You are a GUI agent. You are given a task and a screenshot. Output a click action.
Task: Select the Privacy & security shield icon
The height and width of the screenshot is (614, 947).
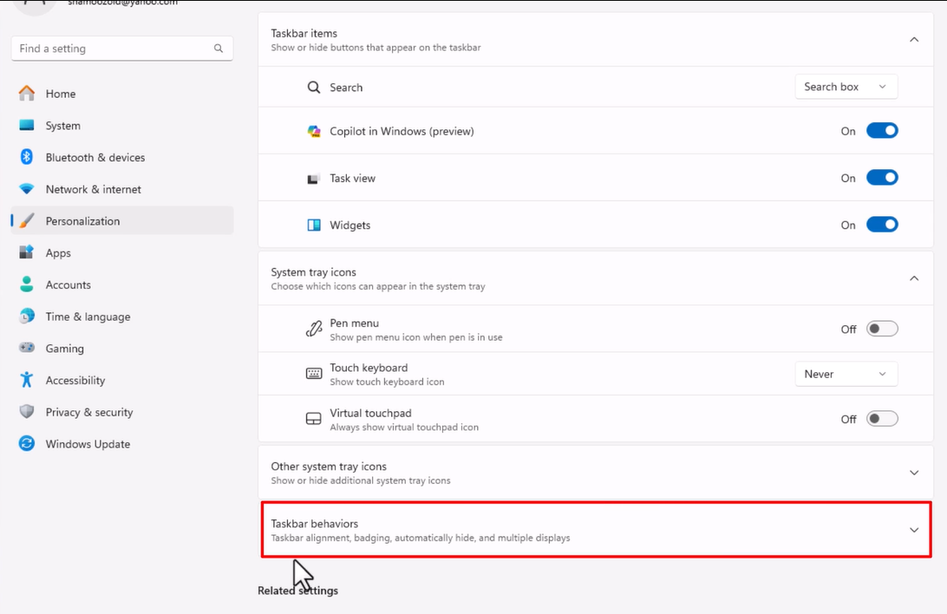click(27, 412)
